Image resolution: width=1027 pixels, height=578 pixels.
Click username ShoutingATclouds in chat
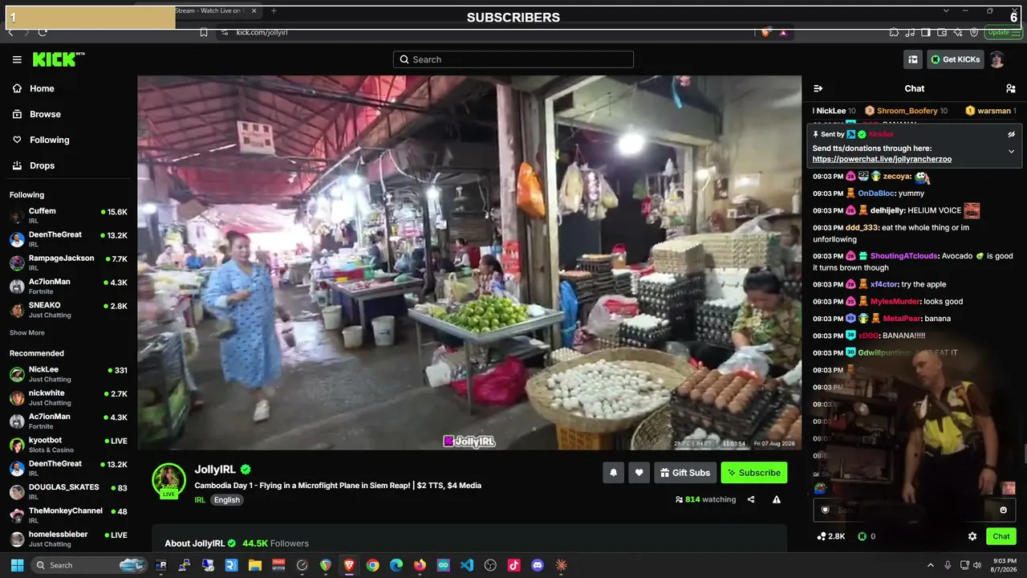903,256
